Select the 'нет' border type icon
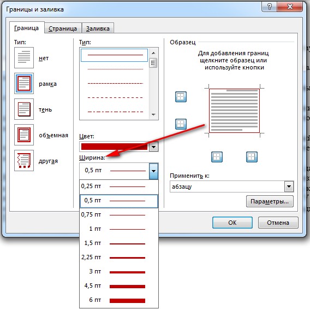Viewport: 310px width, 309px height. pyautogui.click(x=24, y=57)
